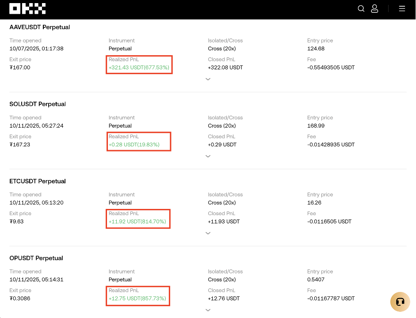Click SOLUSDT realized PnL +0.28 USDT
Image resolution: width=416 pixels, height=318 pixels.
(x=134, y=144)
